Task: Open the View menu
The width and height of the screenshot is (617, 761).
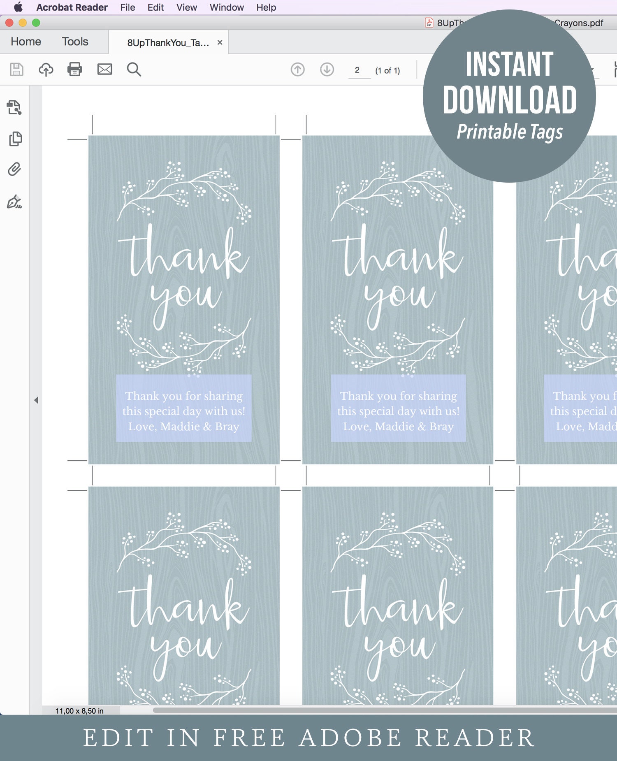Action: (x=186, y=7)
